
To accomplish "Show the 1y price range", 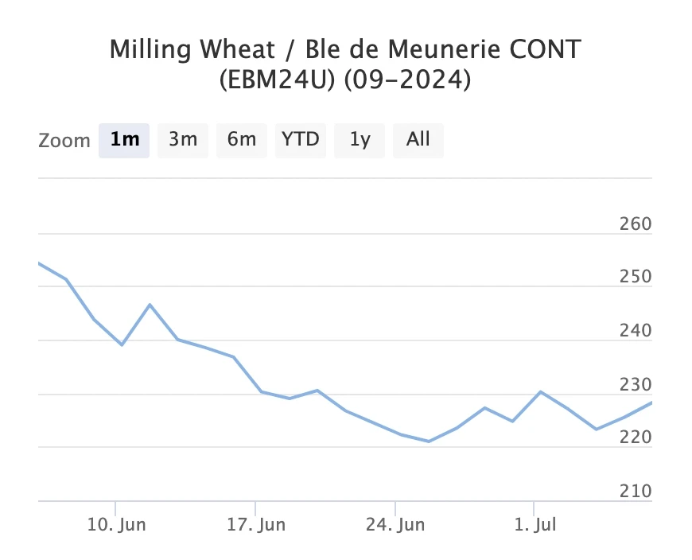I will [x=360, y=140].
